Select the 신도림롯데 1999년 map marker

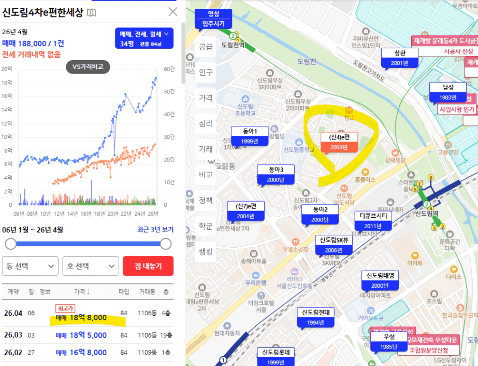tap(276, 357)
